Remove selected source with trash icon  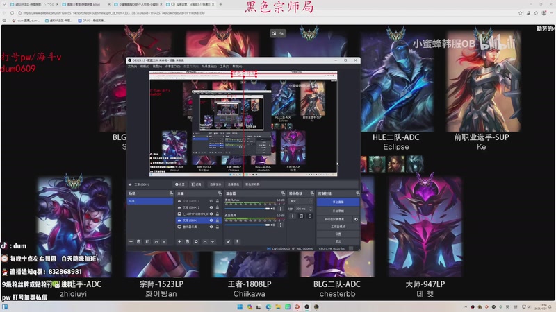coord(188,241)
